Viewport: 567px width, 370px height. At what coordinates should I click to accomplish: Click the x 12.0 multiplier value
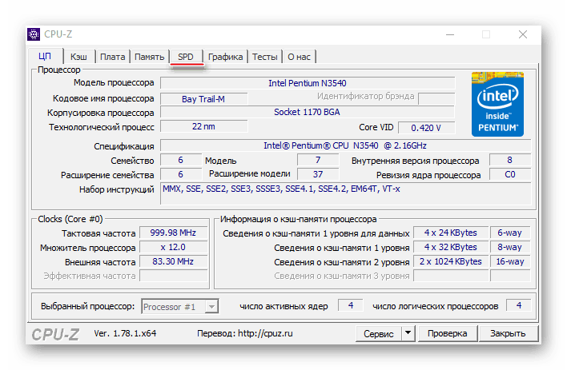point(173,247)
